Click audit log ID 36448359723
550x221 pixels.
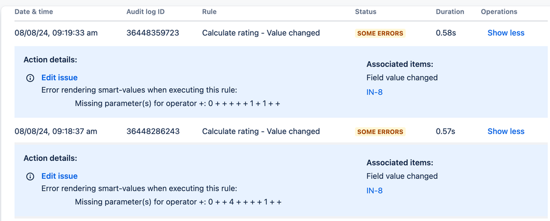[153, 33]
